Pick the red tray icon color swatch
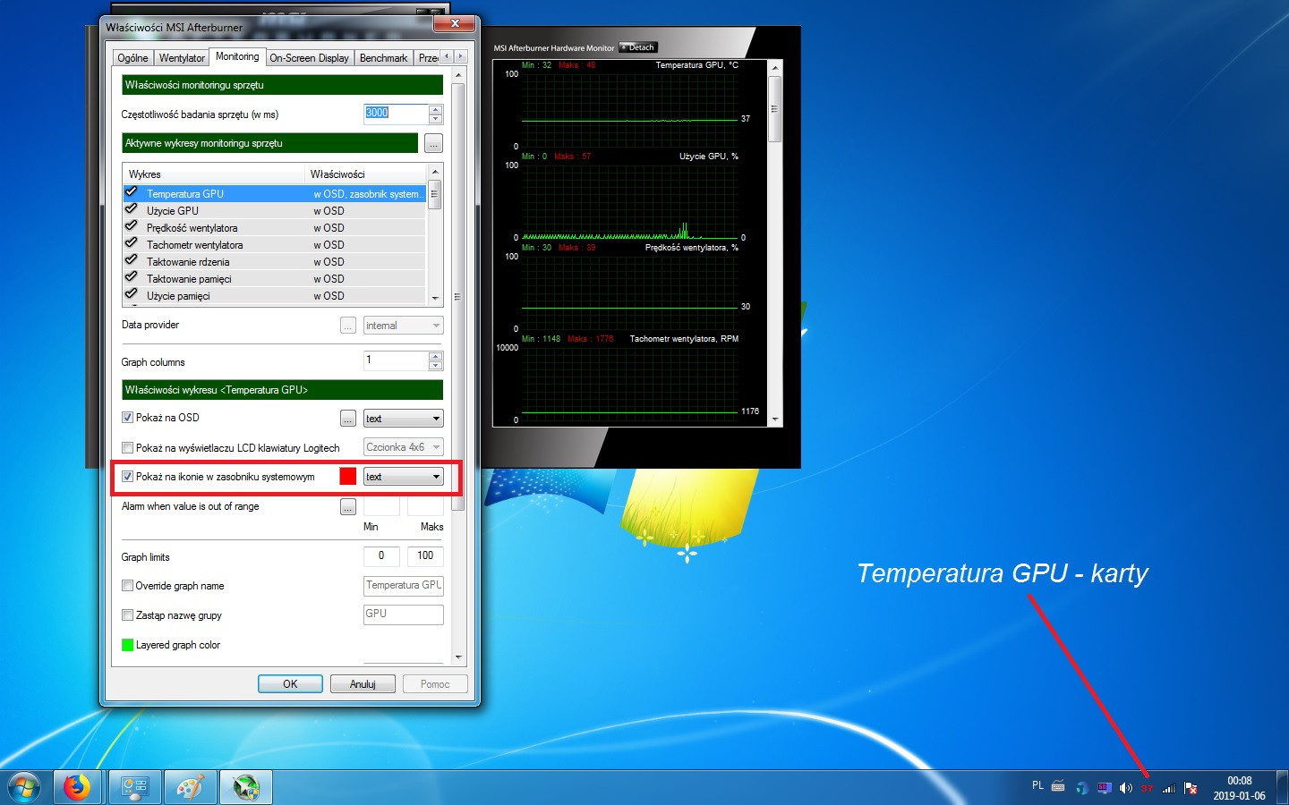Screen dimensions: 1289x805 (348, 477)
